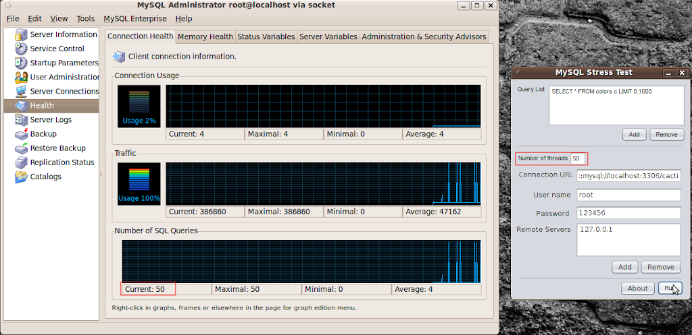Close the MySQL Stress Test window
This screenshot has width=692, height=335.
(x=682, y=73)
